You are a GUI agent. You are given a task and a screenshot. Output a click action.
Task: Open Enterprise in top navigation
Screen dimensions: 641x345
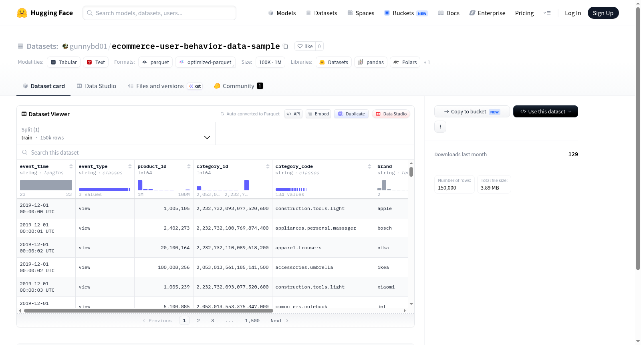pyautogui.click(x=487, y=13)
